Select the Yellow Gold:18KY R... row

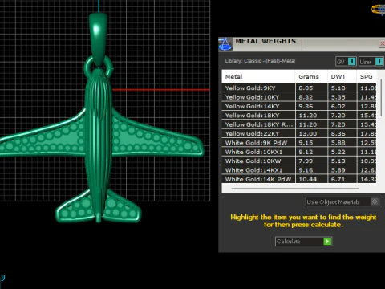(299, 124)
